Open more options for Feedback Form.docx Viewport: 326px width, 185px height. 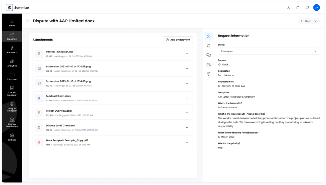pos(187,98)
